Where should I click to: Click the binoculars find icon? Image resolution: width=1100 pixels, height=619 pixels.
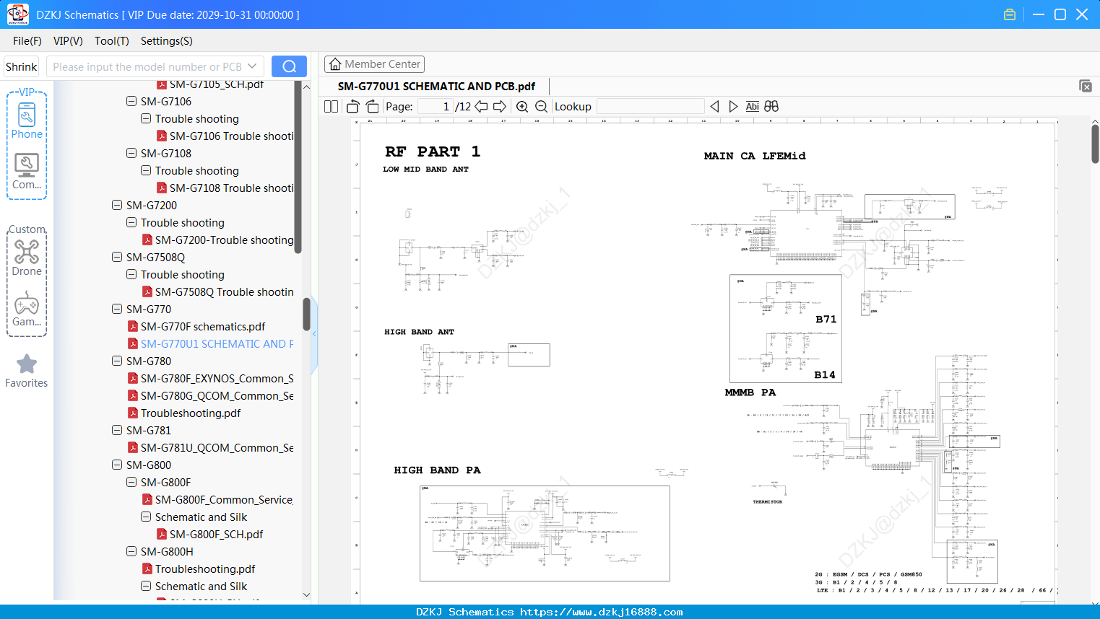coord(771,107)
